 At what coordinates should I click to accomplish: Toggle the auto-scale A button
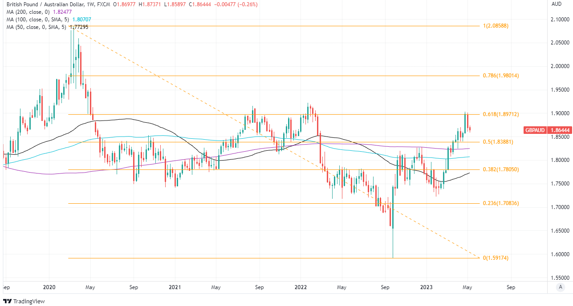click(561, 287)
